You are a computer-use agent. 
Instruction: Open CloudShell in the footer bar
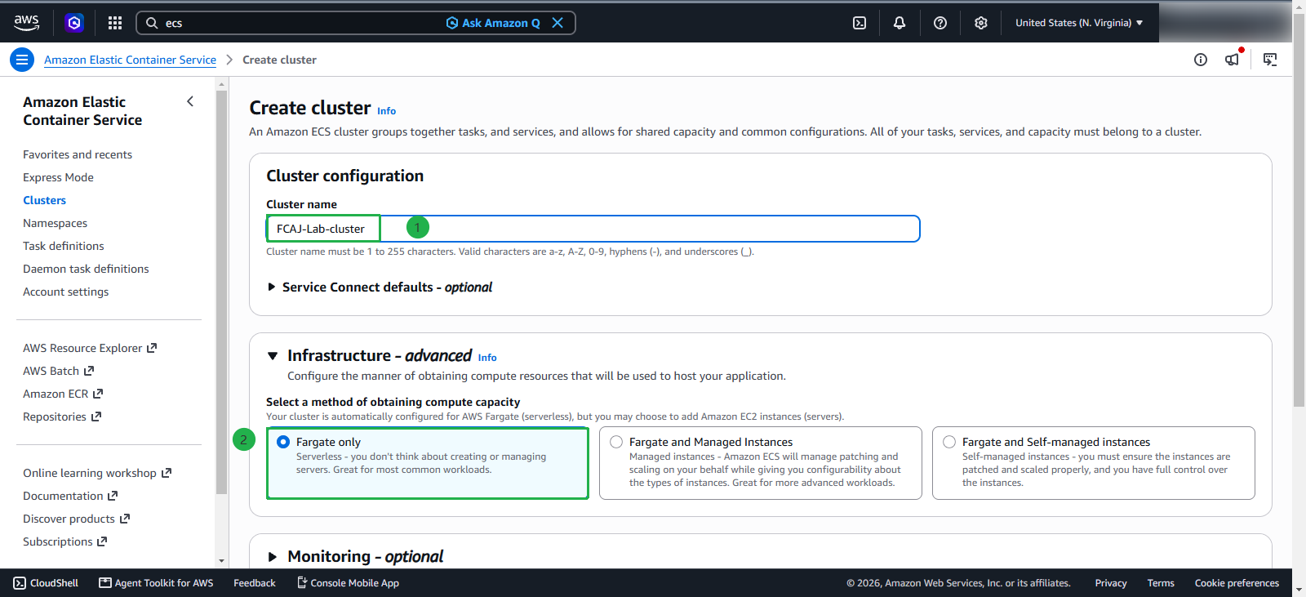point(46,583)
